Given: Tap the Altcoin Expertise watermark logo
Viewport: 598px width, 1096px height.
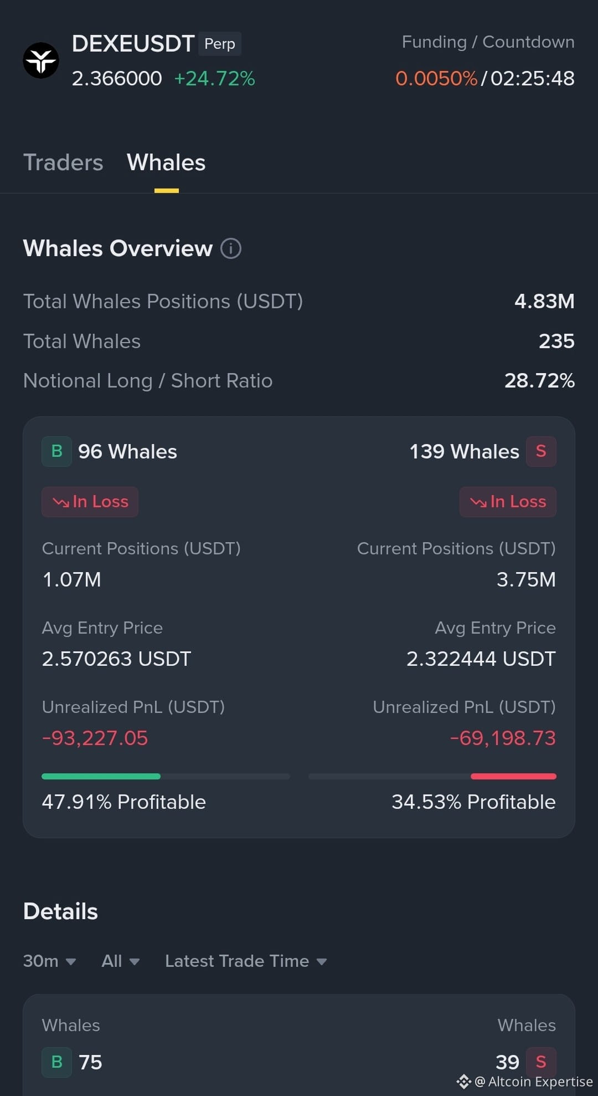Looking at the screenshot, I should pos(463,1082).
